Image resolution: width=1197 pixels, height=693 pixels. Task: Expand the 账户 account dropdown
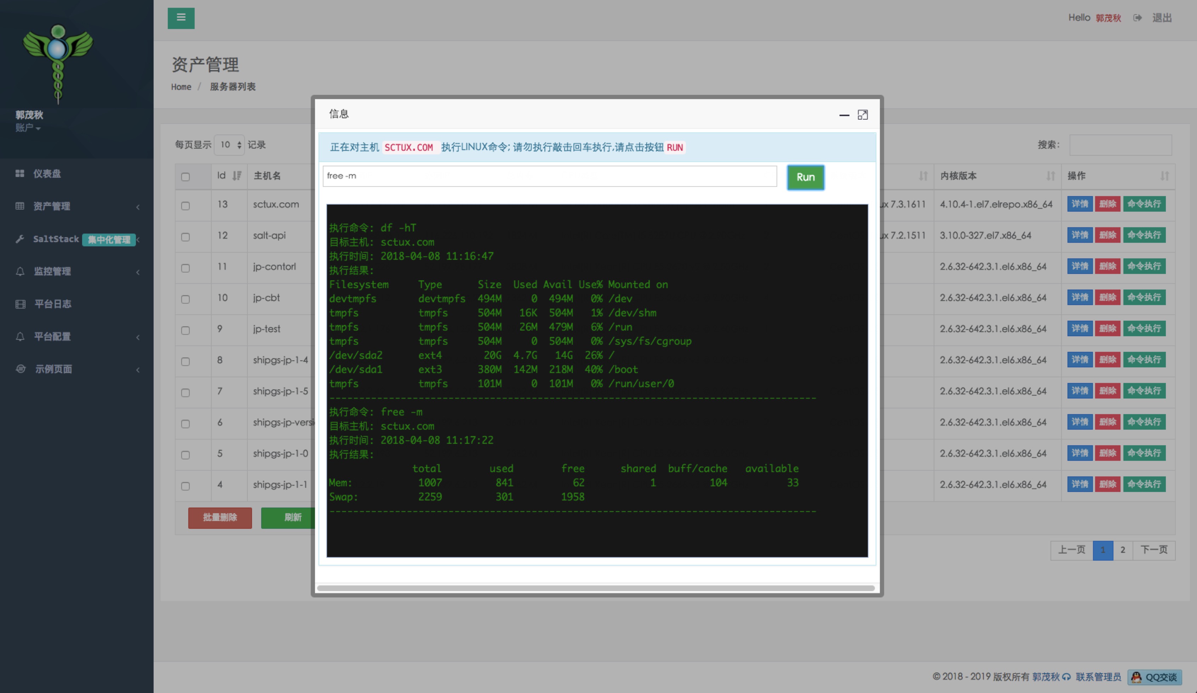click(28, 128)
